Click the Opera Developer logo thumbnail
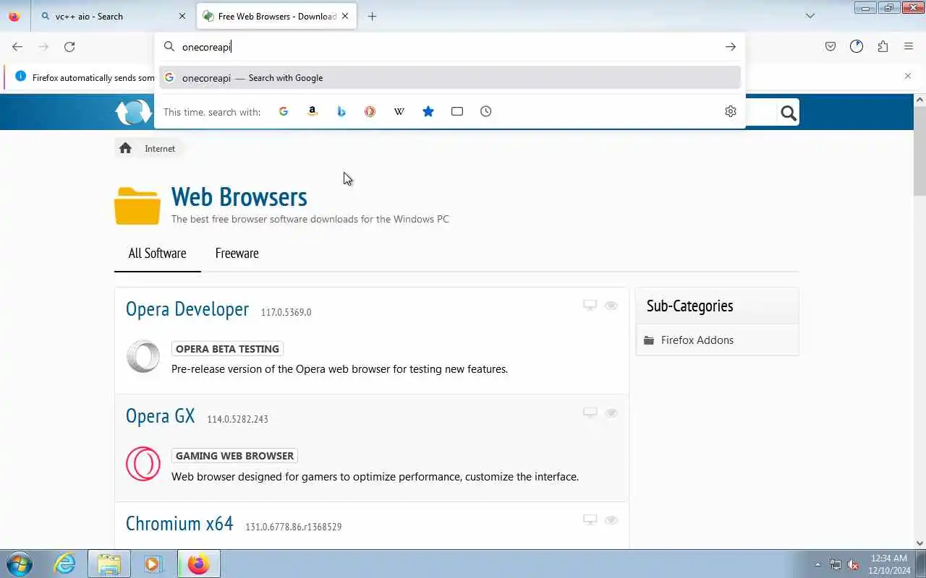The image size is (926, 578). click(143, 357)
